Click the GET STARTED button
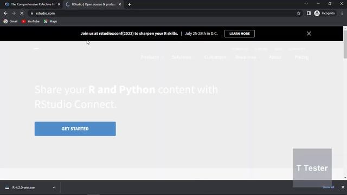The image size is (347, 195). [75, 129]
